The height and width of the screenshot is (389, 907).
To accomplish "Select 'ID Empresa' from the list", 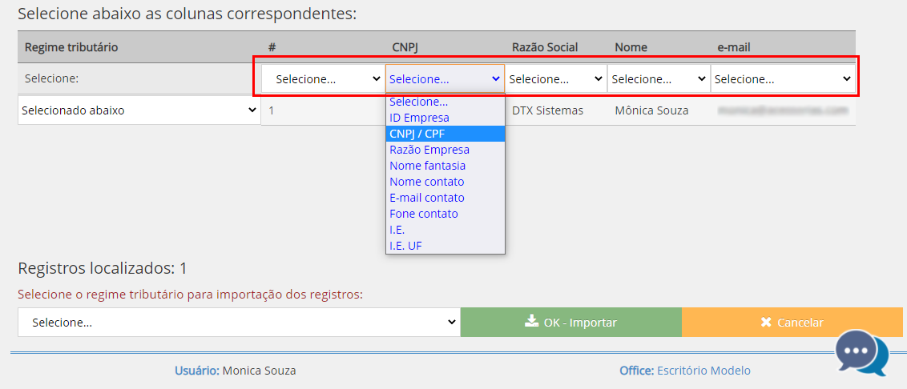I will pos(419,118).
